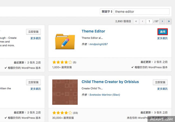Go to next page of results
The height and width of the screenshot is (122, 175).
pyautogui.click(x=162, y=21)
